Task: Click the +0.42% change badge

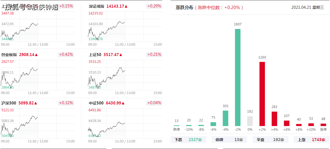Action: 66,54
